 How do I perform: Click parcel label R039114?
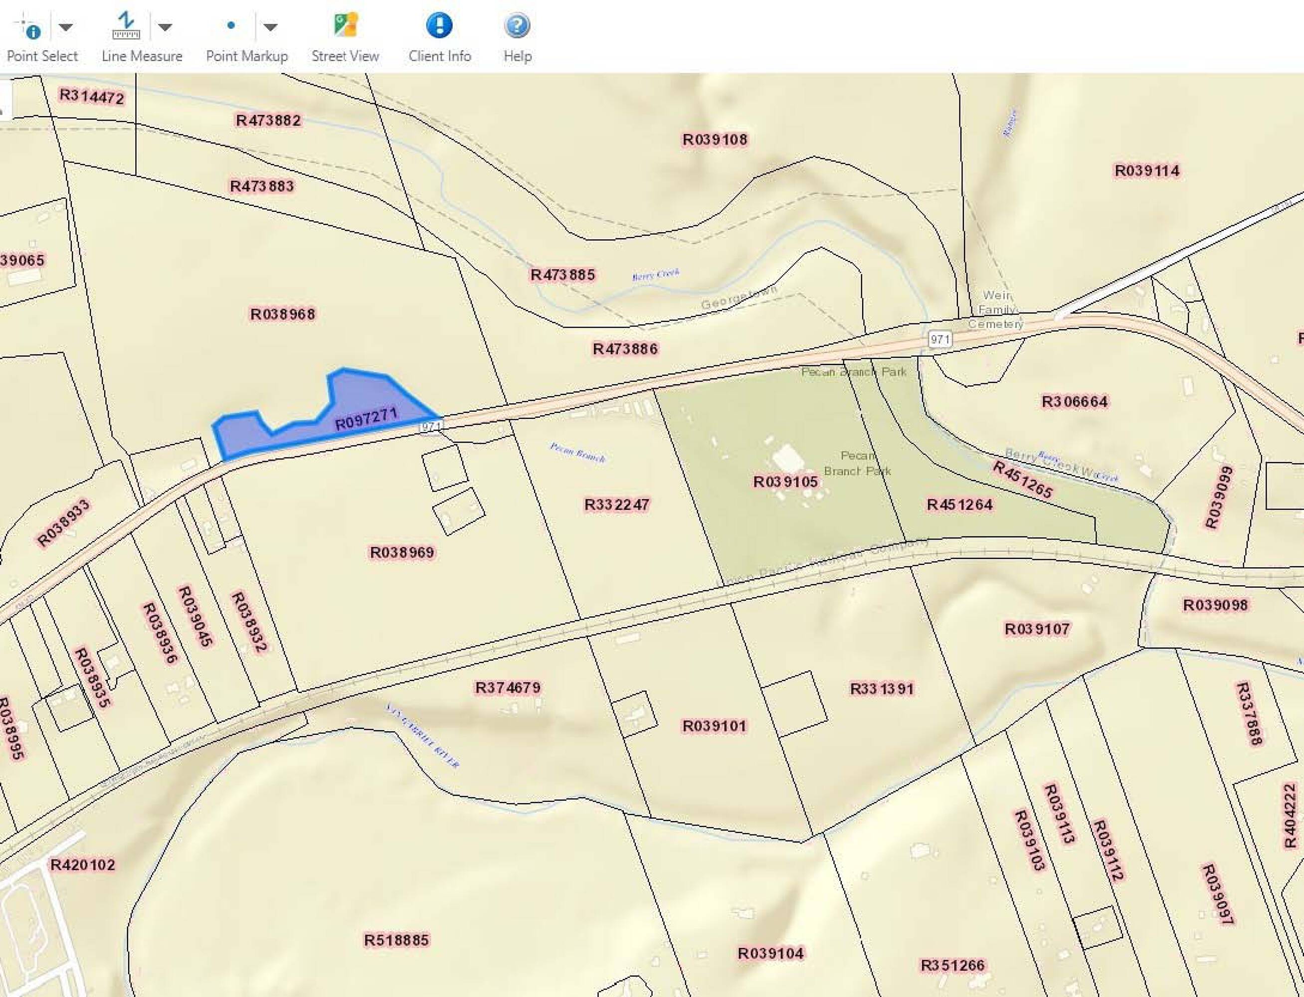[1147, 171]
